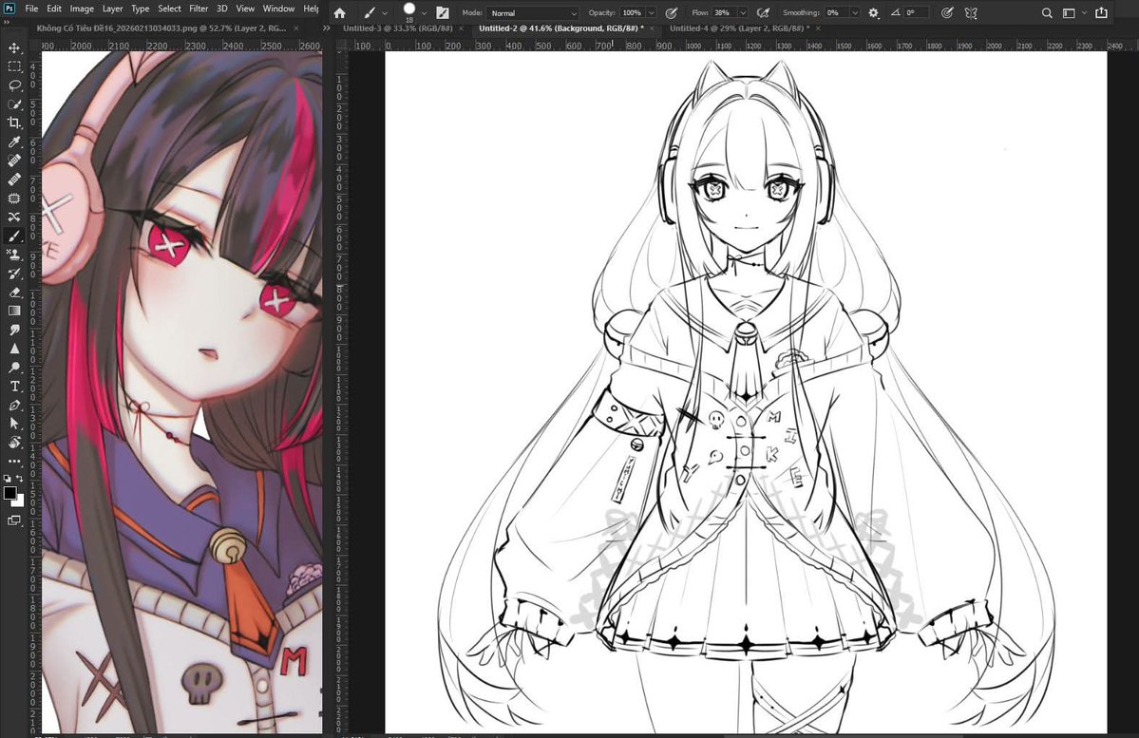Switch to the Untitled-3 document tab
Viewport: 1139px width, 738px height.
397,28
